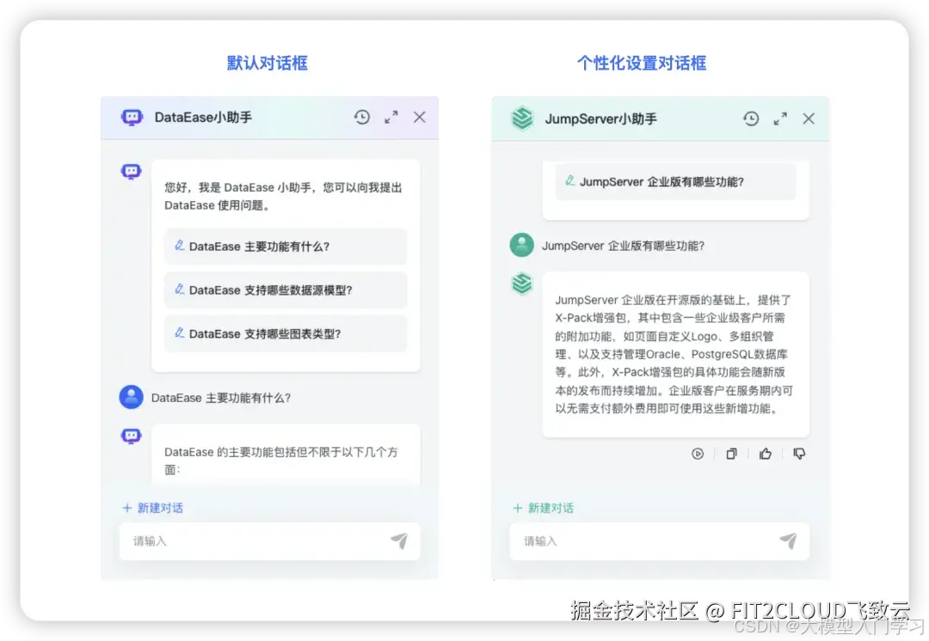Expand the JumpServer assistant dialog

pos(780,119)
